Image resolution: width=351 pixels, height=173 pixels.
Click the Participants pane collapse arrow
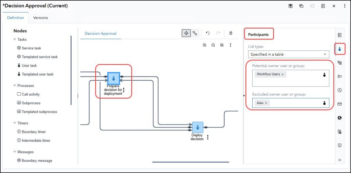pyautogui.click(x=244, y=96)
